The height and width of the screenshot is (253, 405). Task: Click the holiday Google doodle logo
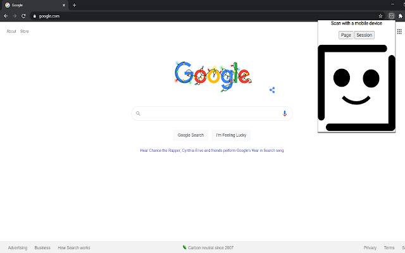(x=213, y=76)
